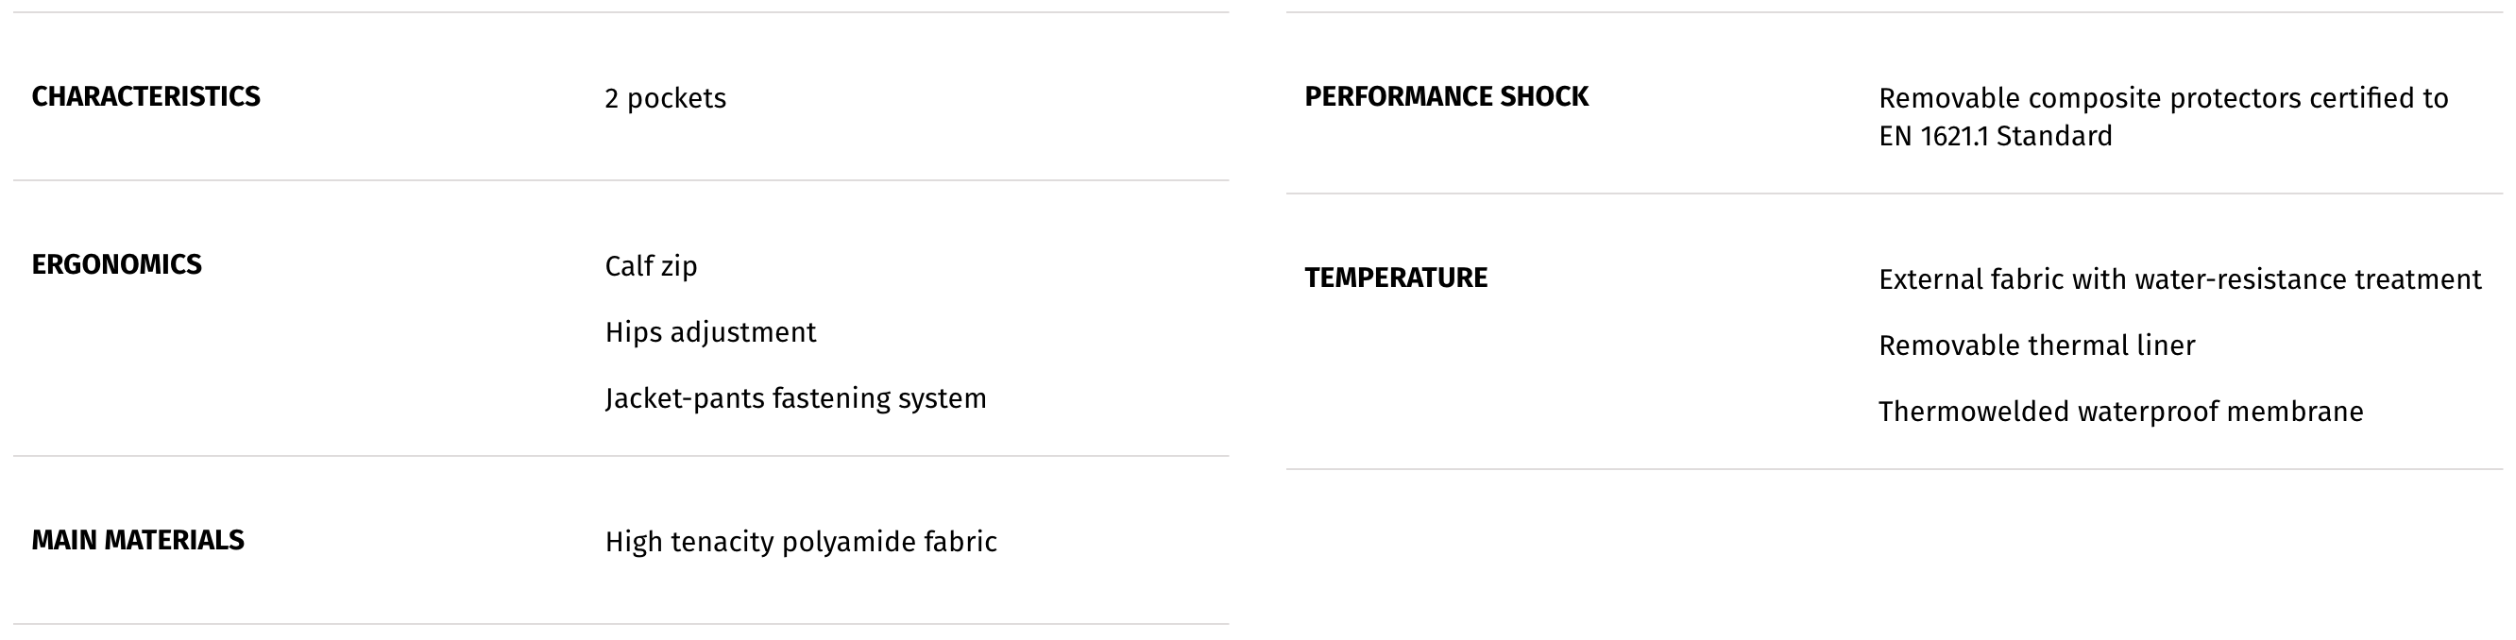Image resolution: width=2516 pixels, height=640 pixels.
Task: Select the "Calf zip" entry
Action: 651,266
